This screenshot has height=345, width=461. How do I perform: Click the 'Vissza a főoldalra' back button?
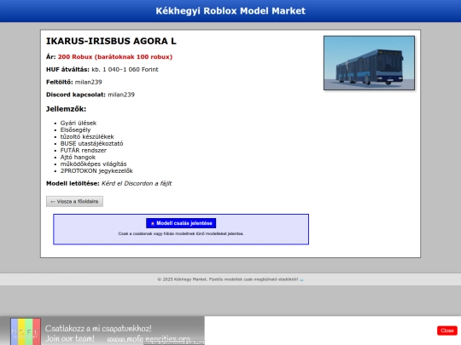74,202
